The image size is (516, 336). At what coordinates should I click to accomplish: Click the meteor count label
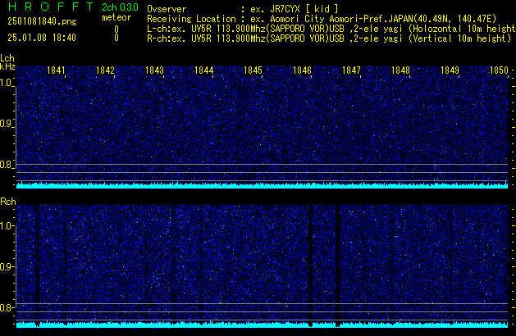pos(116,17)
